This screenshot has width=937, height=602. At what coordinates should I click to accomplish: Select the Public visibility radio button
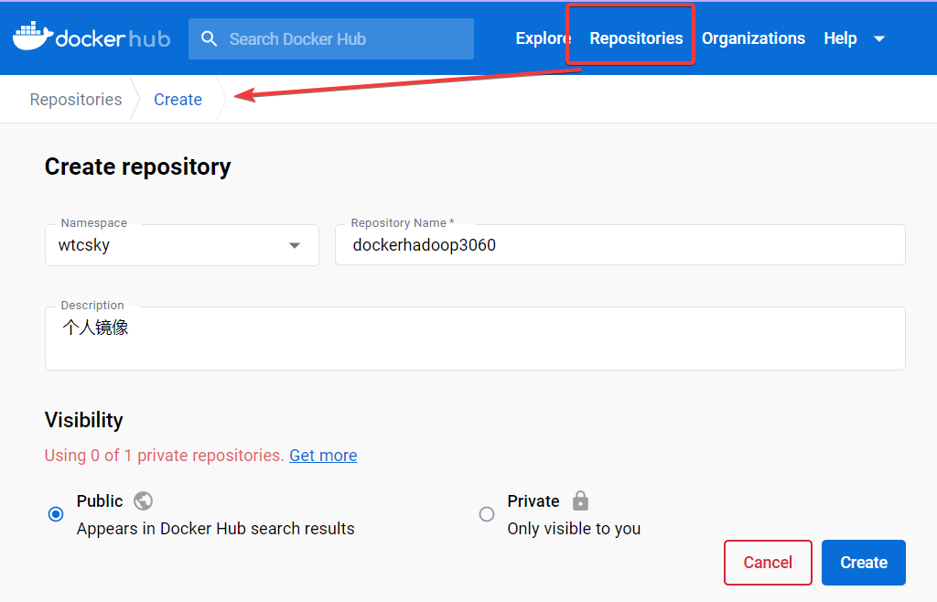56,514
